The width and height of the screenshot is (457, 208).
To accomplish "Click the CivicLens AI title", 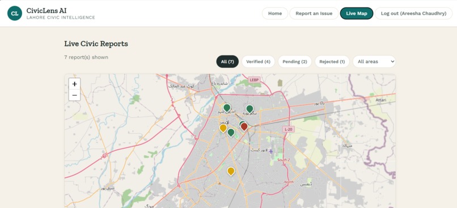I will coord(46,11).
